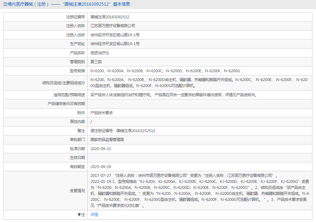Click 原注册证编号：国械注准20163252512 in the 备注 row
The width and height of the screenshot is (316, 222).
tap(123, 131)
